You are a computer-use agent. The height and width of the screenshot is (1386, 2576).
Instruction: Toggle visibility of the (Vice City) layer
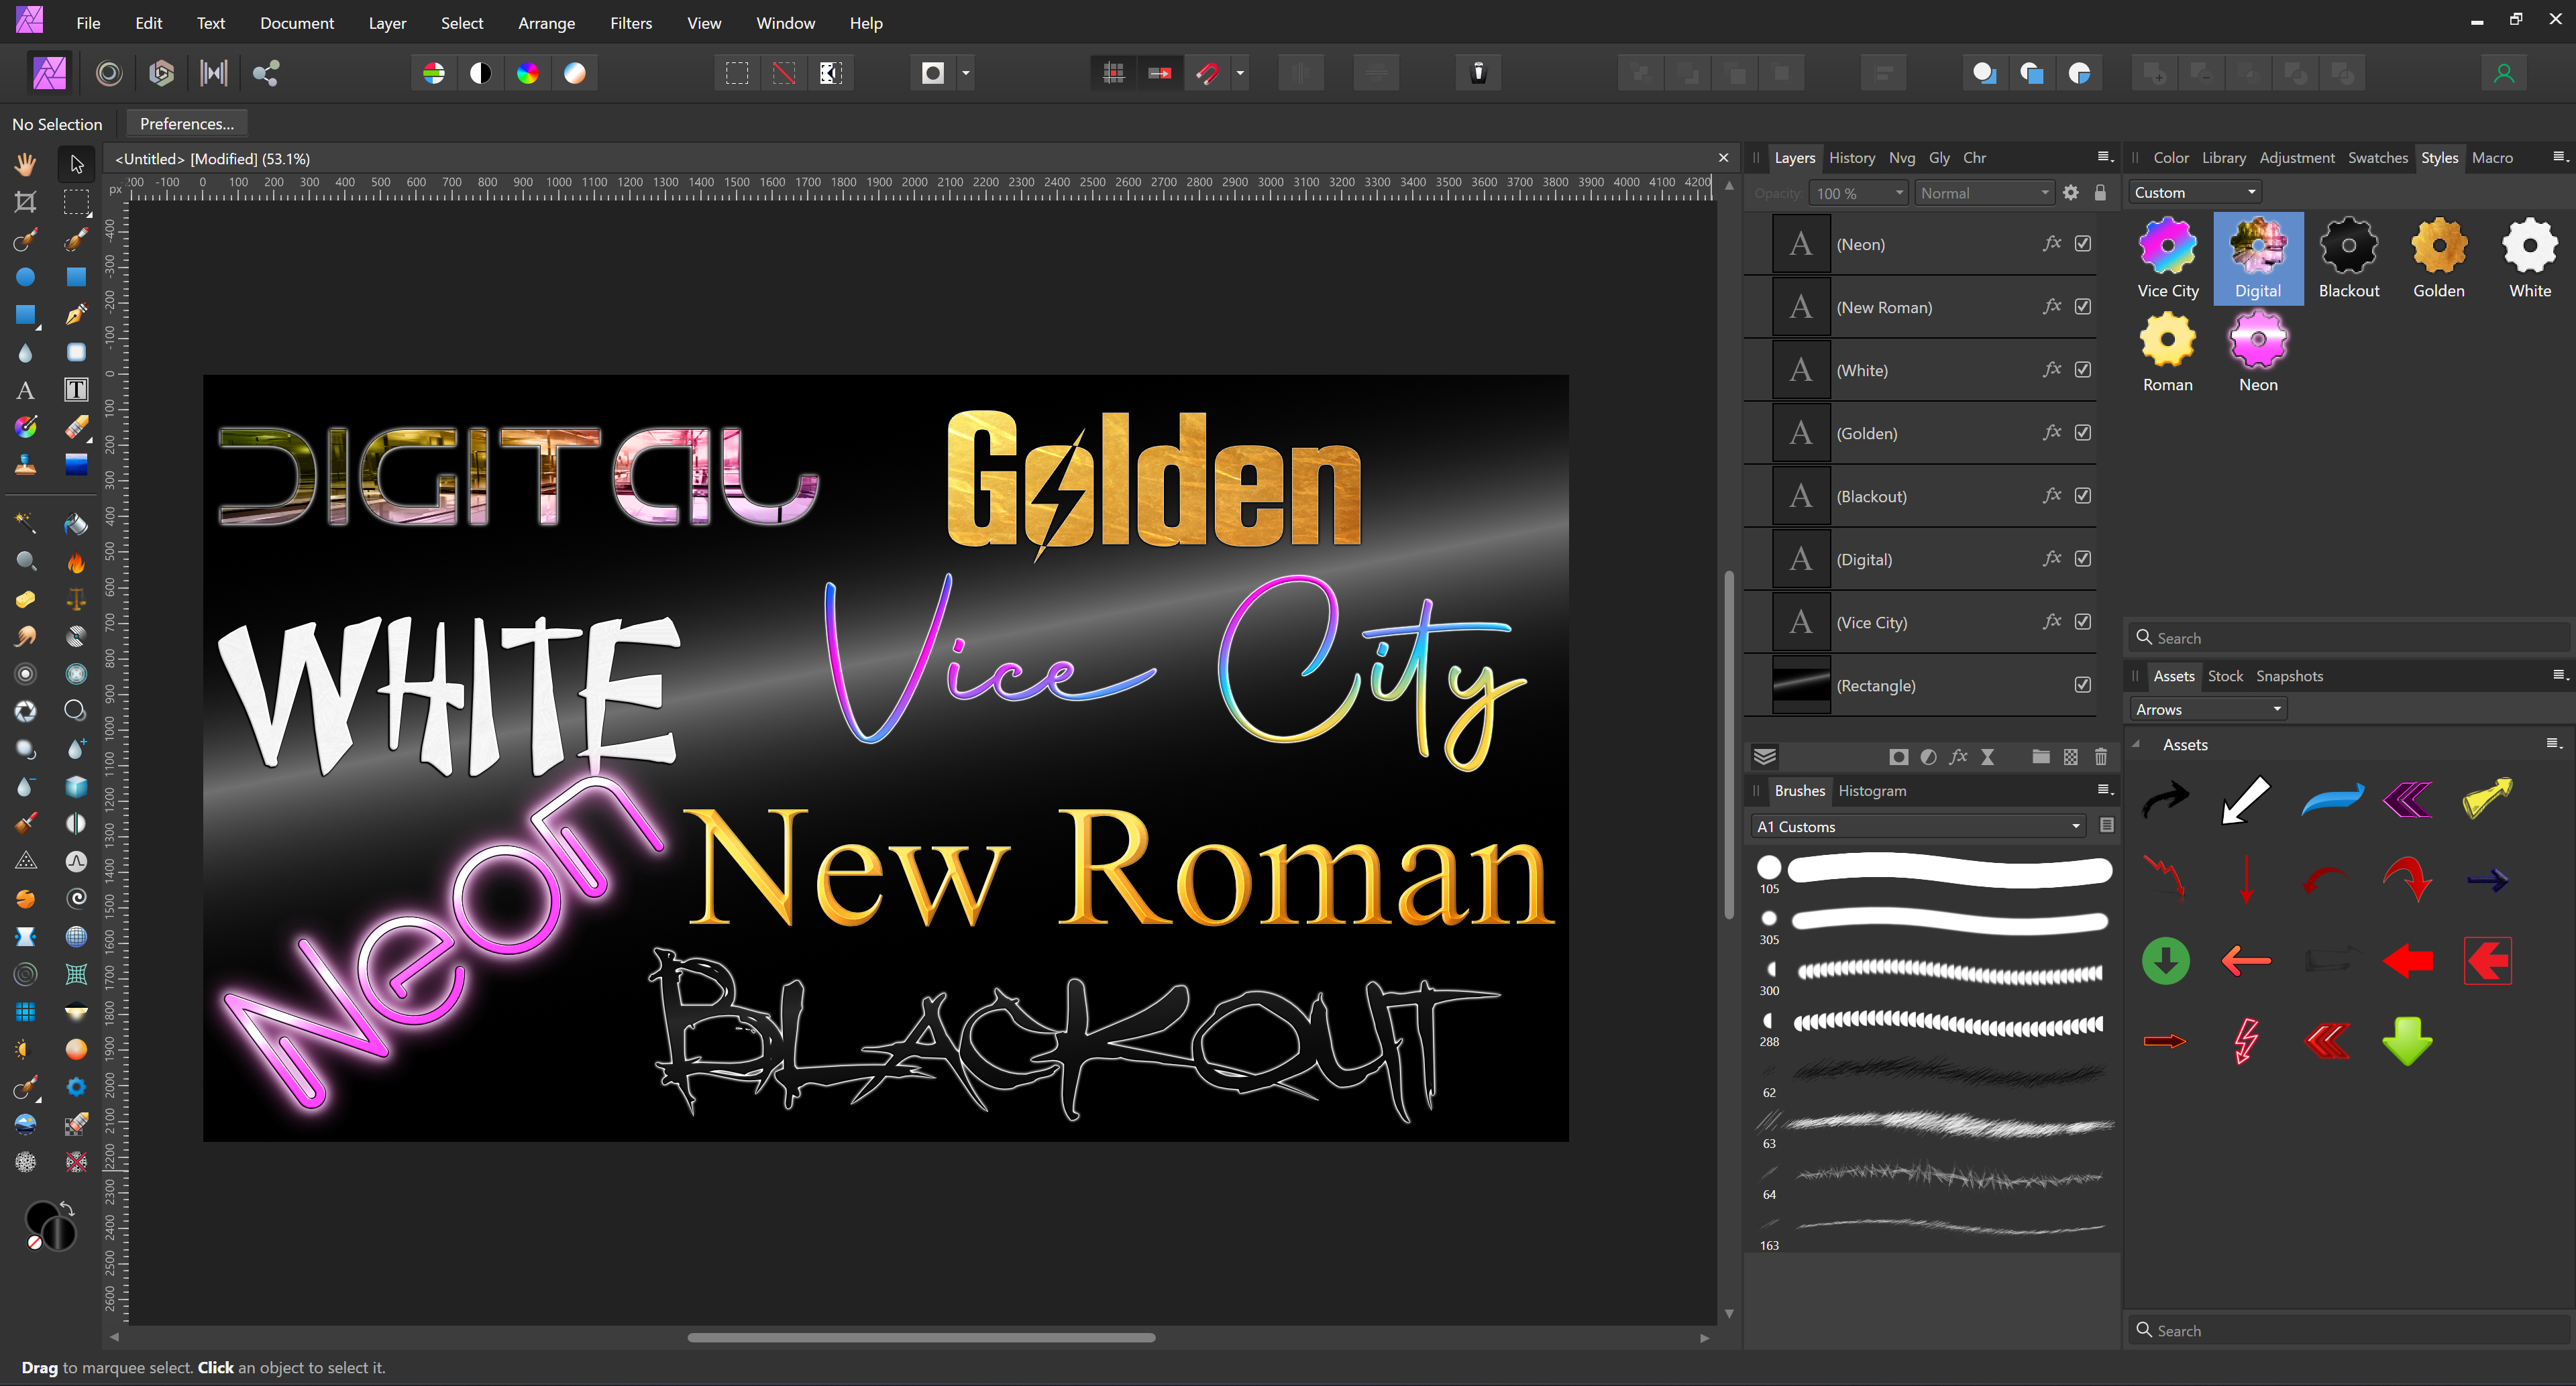click(x=2083, y=622)
